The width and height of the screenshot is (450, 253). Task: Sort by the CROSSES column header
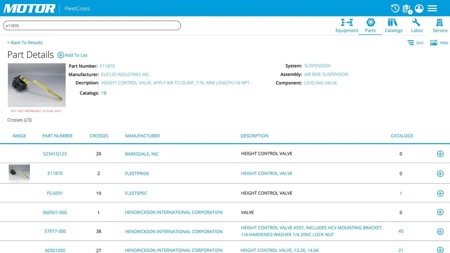(99, 136)
